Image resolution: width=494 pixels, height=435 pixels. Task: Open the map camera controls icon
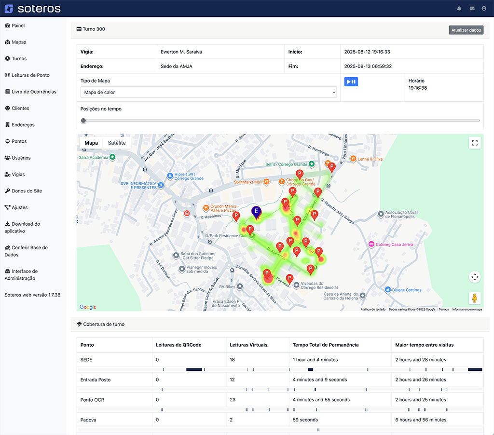(475, 277)
